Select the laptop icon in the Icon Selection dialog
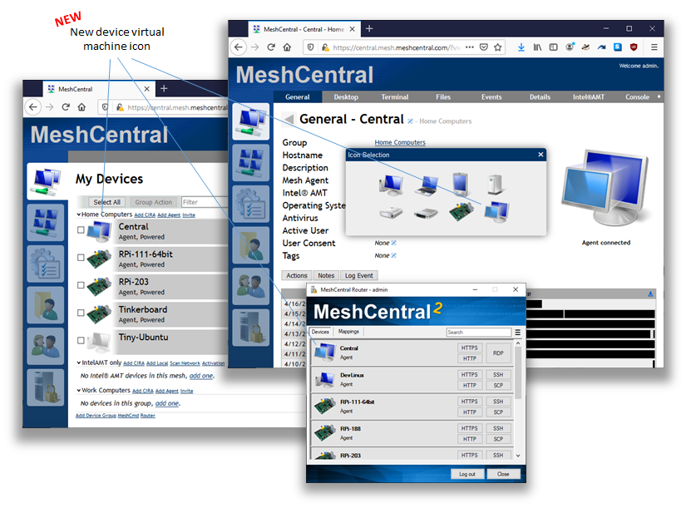This screenshot has width=686, height=508. [x=428, y=185]
